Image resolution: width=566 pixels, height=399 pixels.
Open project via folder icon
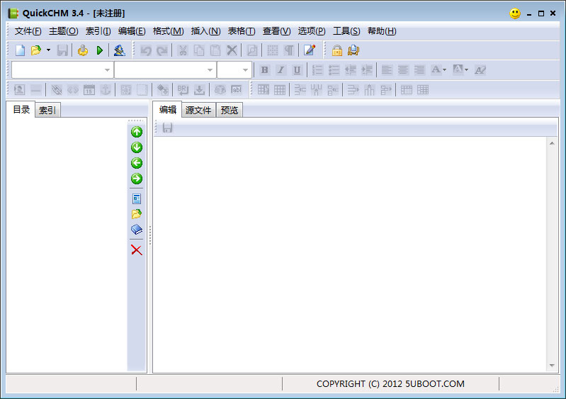(x=36, y=50)
